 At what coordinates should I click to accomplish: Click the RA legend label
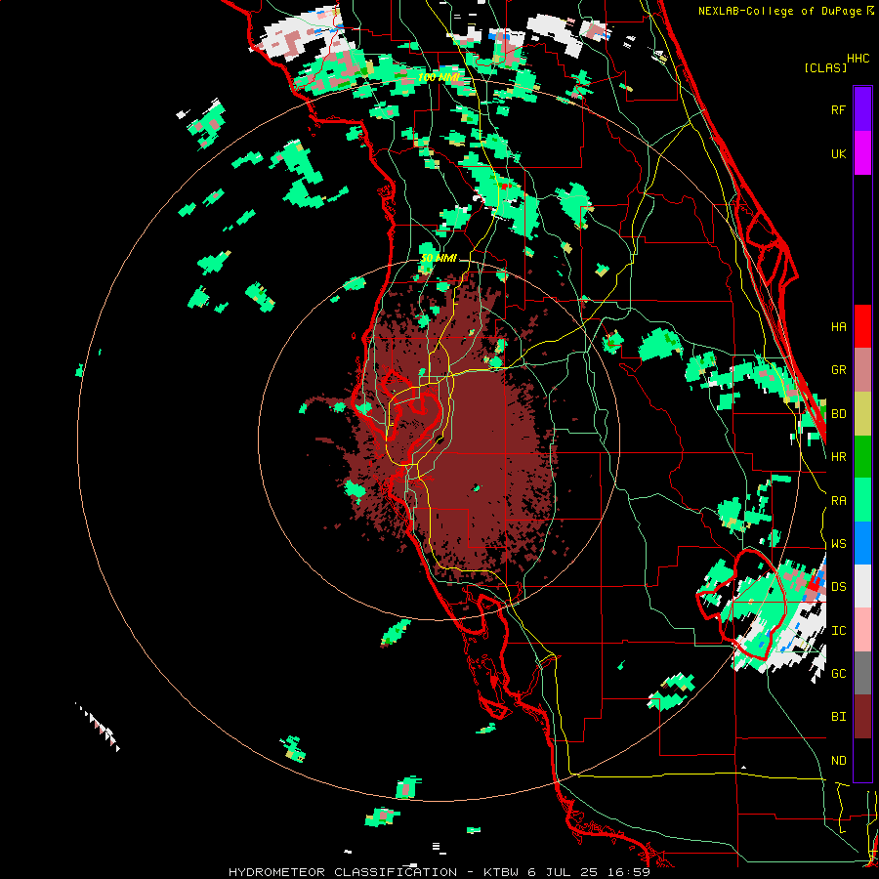[838, 501]
